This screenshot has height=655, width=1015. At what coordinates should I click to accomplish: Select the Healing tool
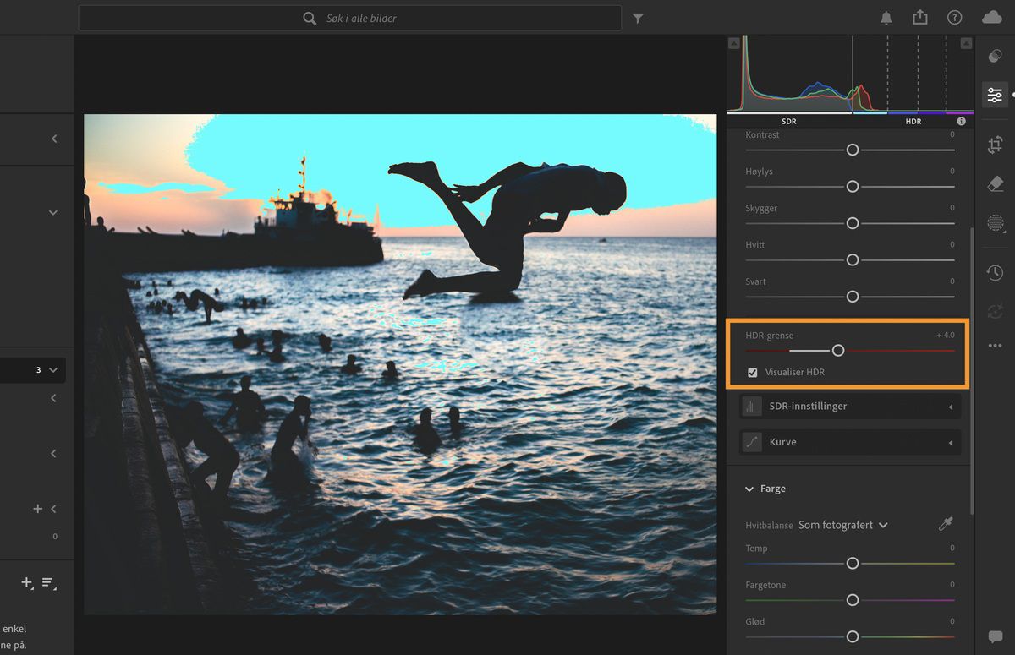995,184
